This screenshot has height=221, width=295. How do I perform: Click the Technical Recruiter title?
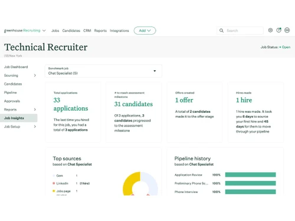click(x=46, y=47)
